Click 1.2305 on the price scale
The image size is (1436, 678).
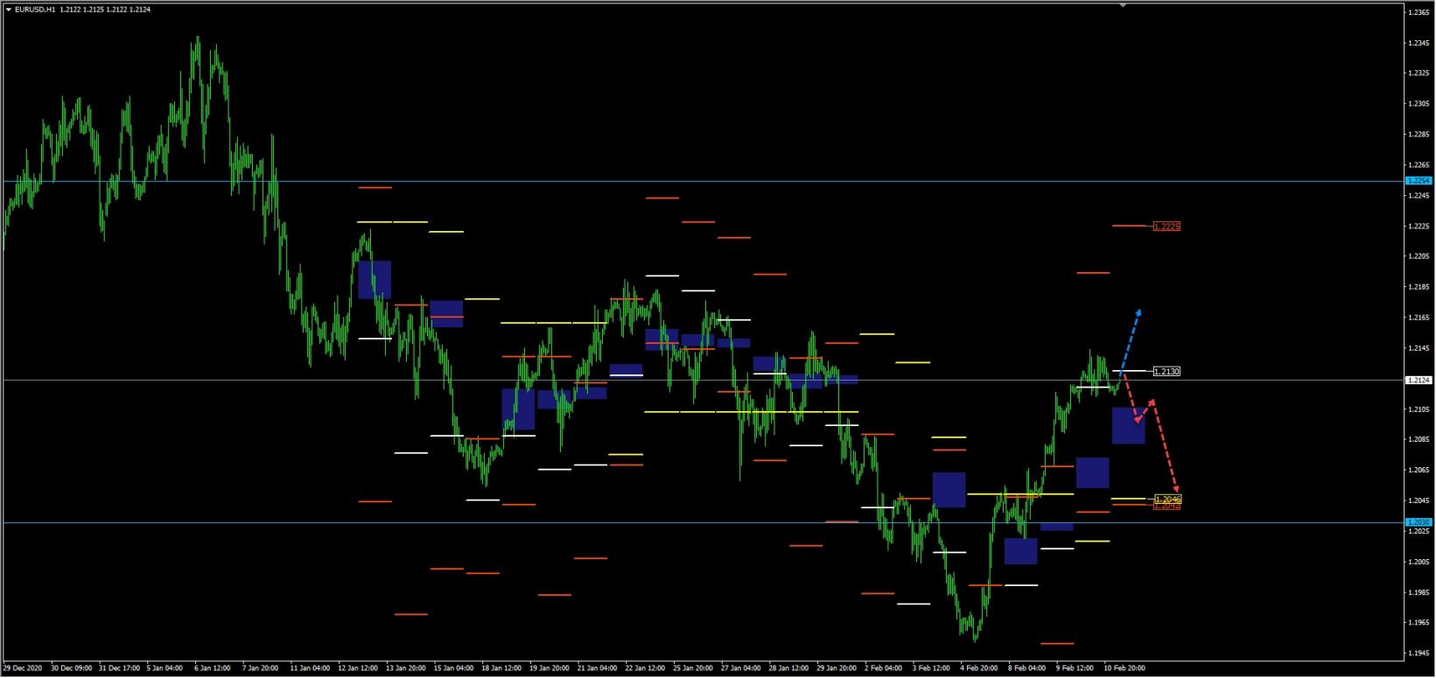pyautogui.click(x=1418, y=104)
